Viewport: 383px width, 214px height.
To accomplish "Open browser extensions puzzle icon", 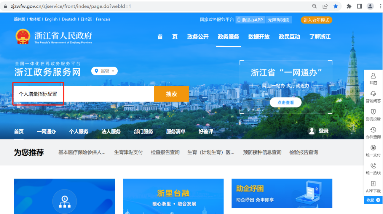I will 349,6.
